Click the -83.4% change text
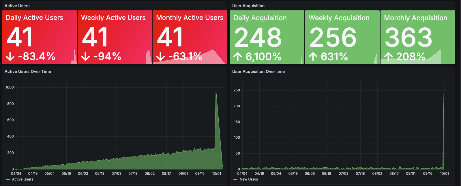The image size is (461, 186). 37,56
